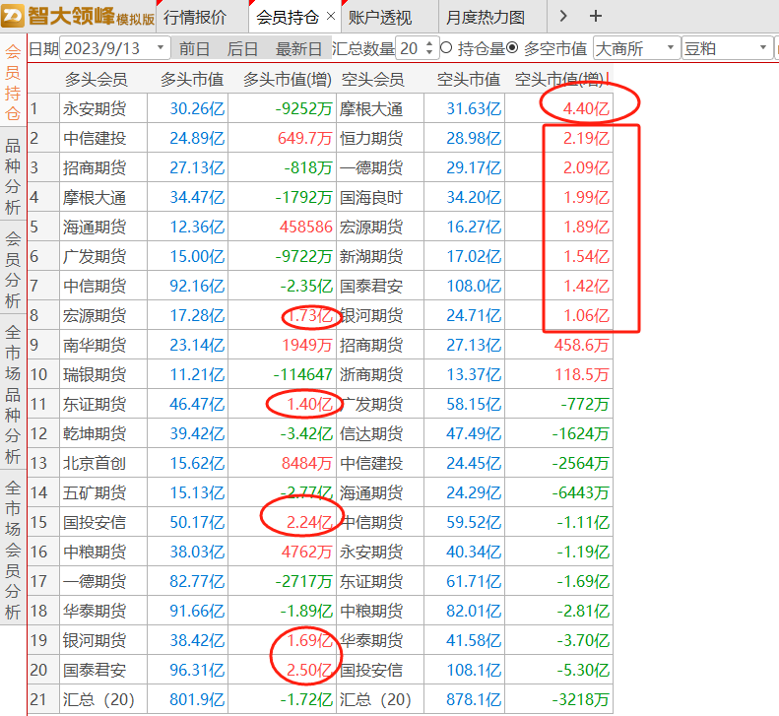779x716 pixels.
Task: Click the 汇总数量 field showing 20
Action: coord(410,48)
